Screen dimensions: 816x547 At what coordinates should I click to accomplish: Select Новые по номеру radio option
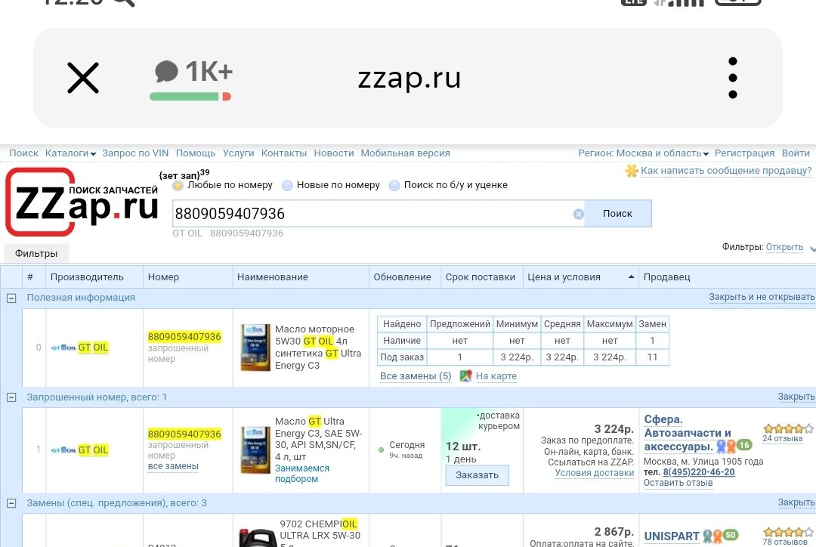coord(287,185)
